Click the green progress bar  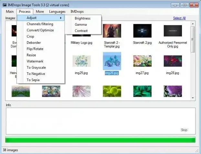(x=100, y=140)
